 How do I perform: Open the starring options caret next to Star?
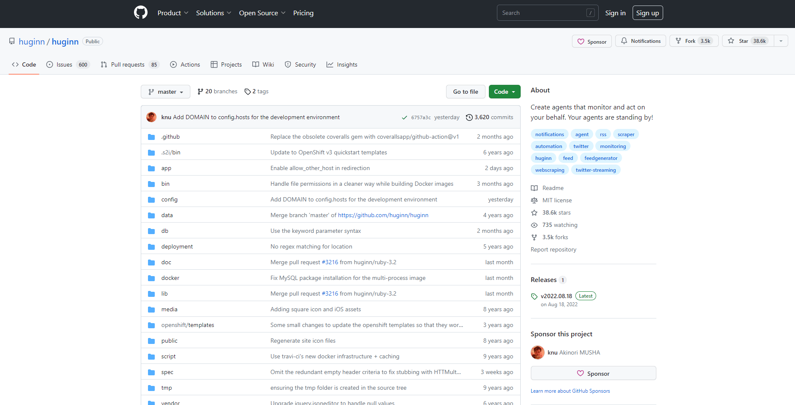pyautogui.click(x=781, y=41)
